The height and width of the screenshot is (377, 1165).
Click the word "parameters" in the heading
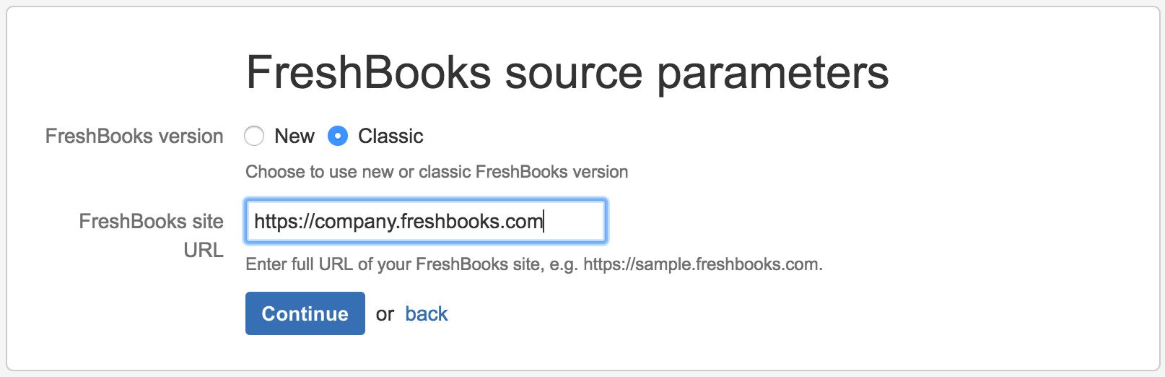[x=772, y=73]
